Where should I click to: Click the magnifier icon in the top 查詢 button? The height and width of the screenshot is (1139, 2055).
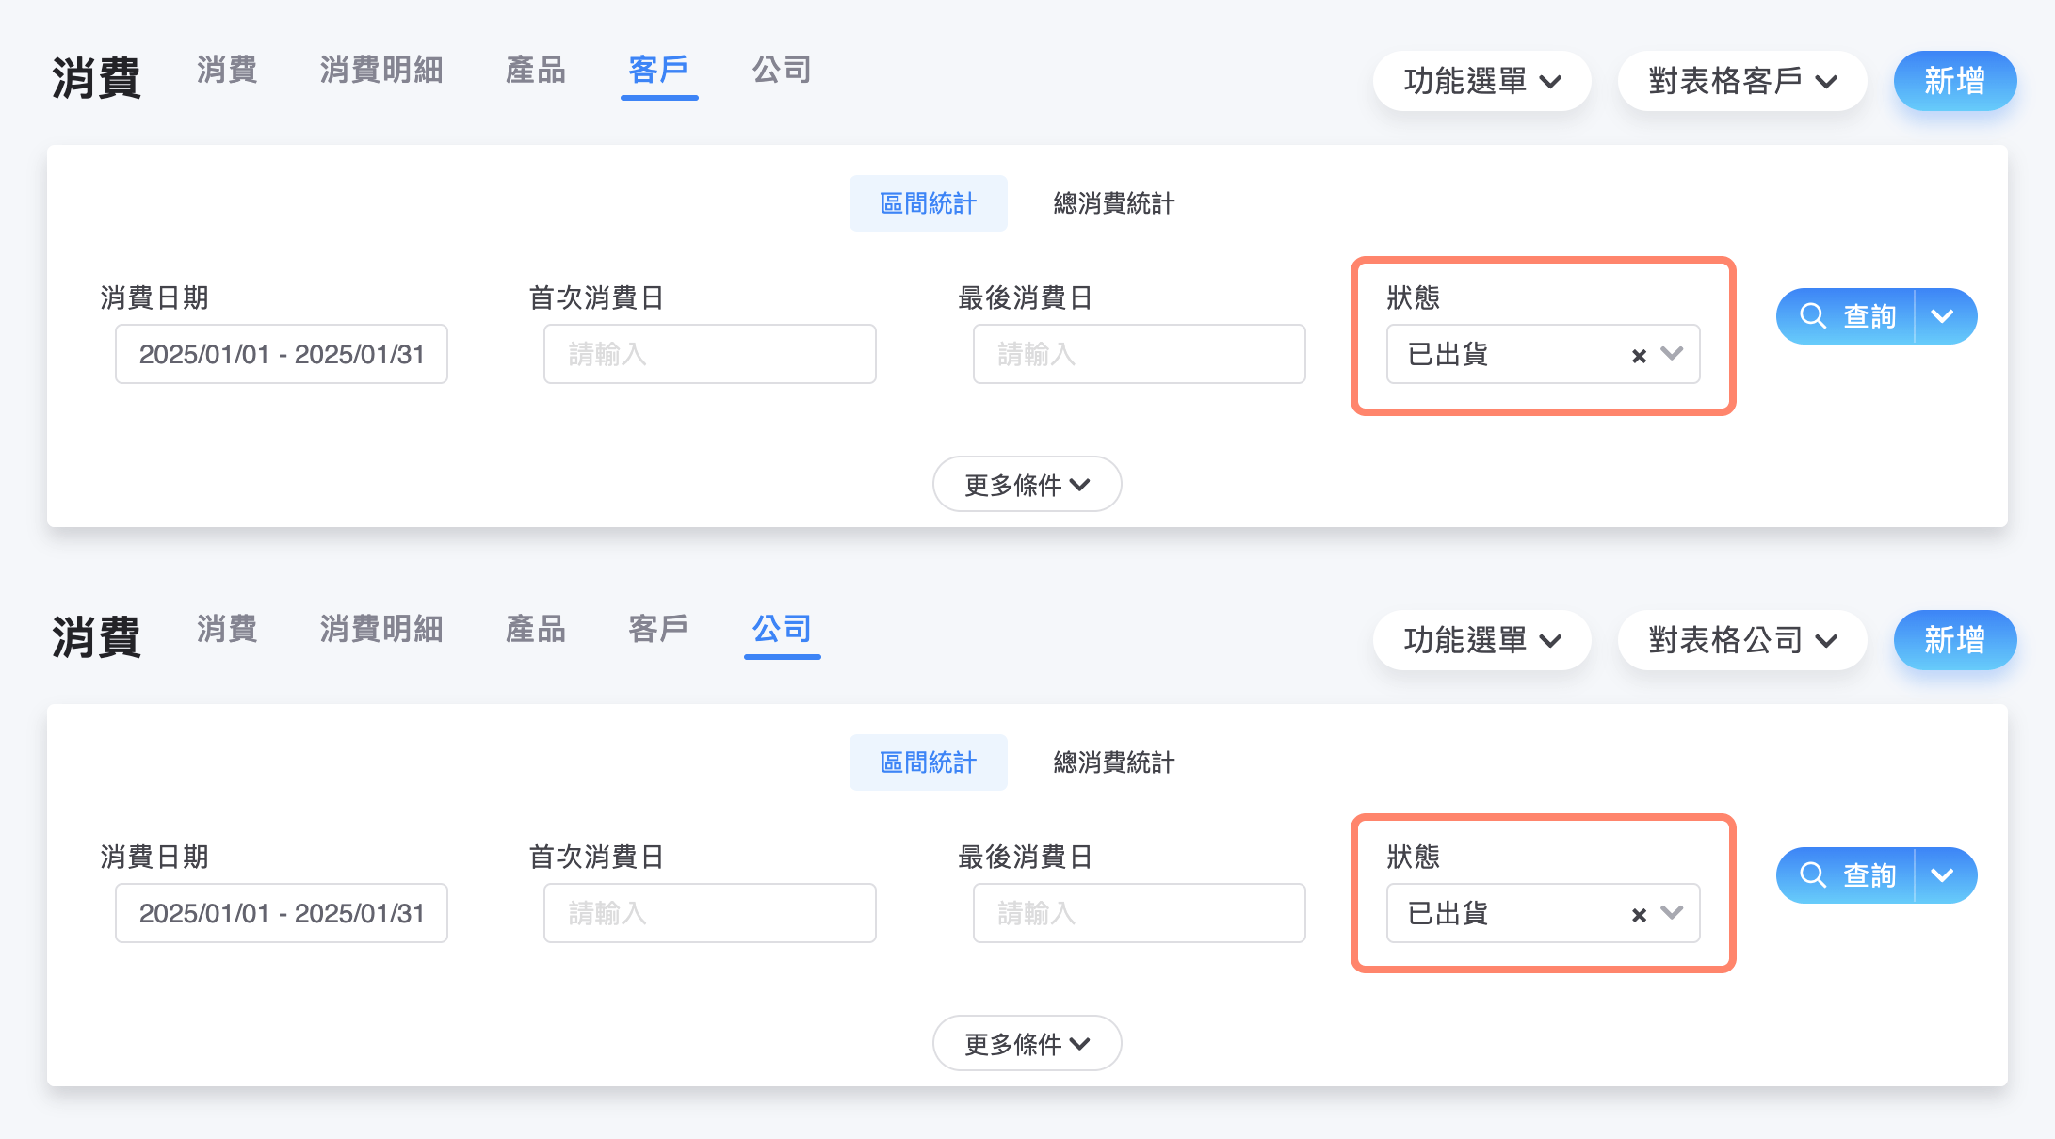point(1813,316)
